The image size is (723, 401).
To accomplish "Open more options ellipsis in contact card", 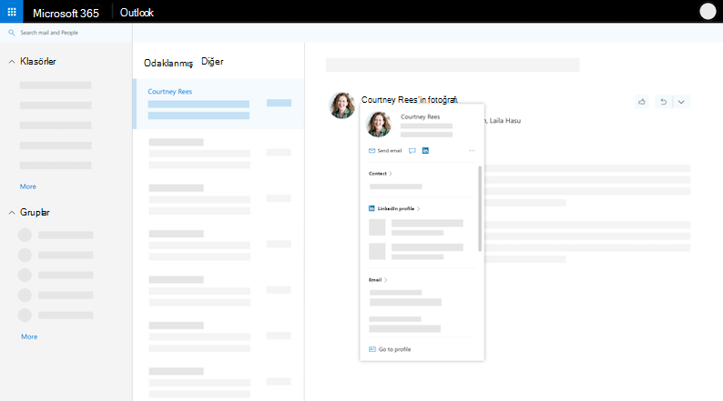I will (472, 151).
